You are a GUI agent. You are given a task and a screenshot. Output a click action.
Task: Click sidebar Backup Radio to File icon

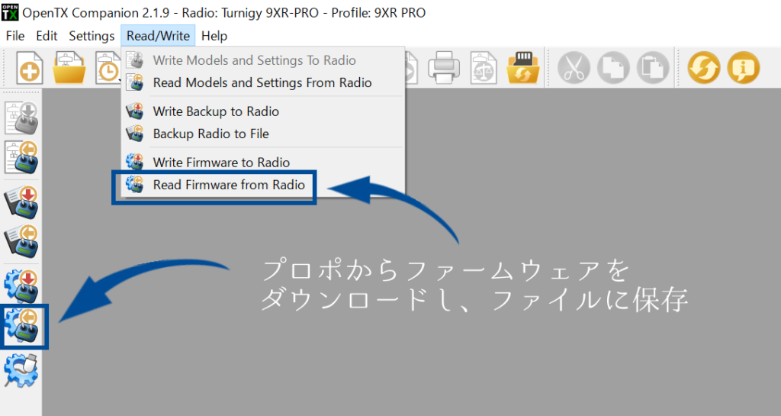(21, 242)
